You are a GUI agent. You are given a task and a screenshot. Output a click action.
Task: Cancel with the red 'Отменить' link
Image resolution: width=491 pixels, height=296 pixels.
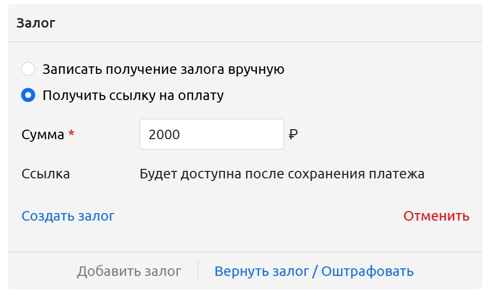coord(436,216)
